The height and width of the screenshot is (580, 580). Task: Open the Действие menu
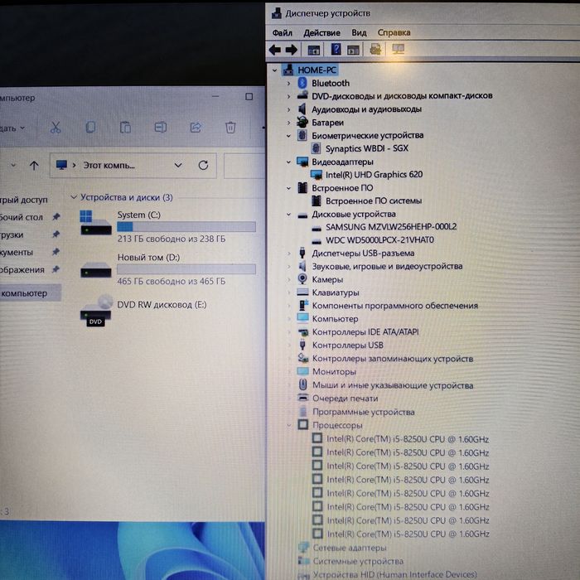(x=321, y=33)
